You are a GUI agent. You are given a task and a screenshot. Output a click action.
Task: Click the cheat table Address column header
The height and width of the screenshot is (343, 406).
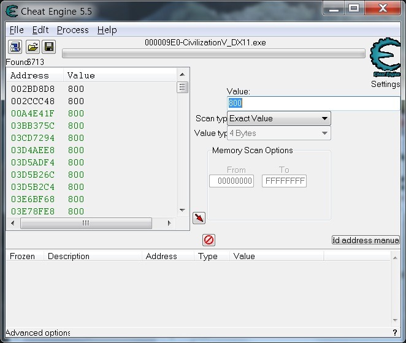click(168, 256)
